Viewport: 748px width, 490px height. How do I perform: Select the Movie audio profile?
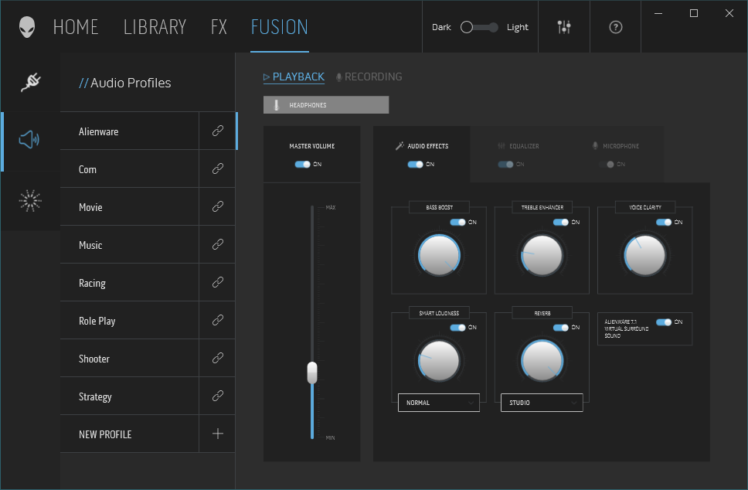coord(129,206)
